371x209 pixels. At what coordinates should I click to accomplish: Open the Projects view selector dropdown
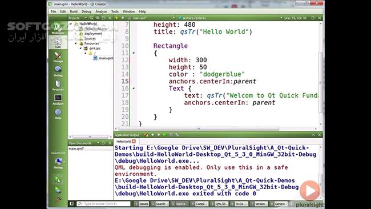click(86, 18)
